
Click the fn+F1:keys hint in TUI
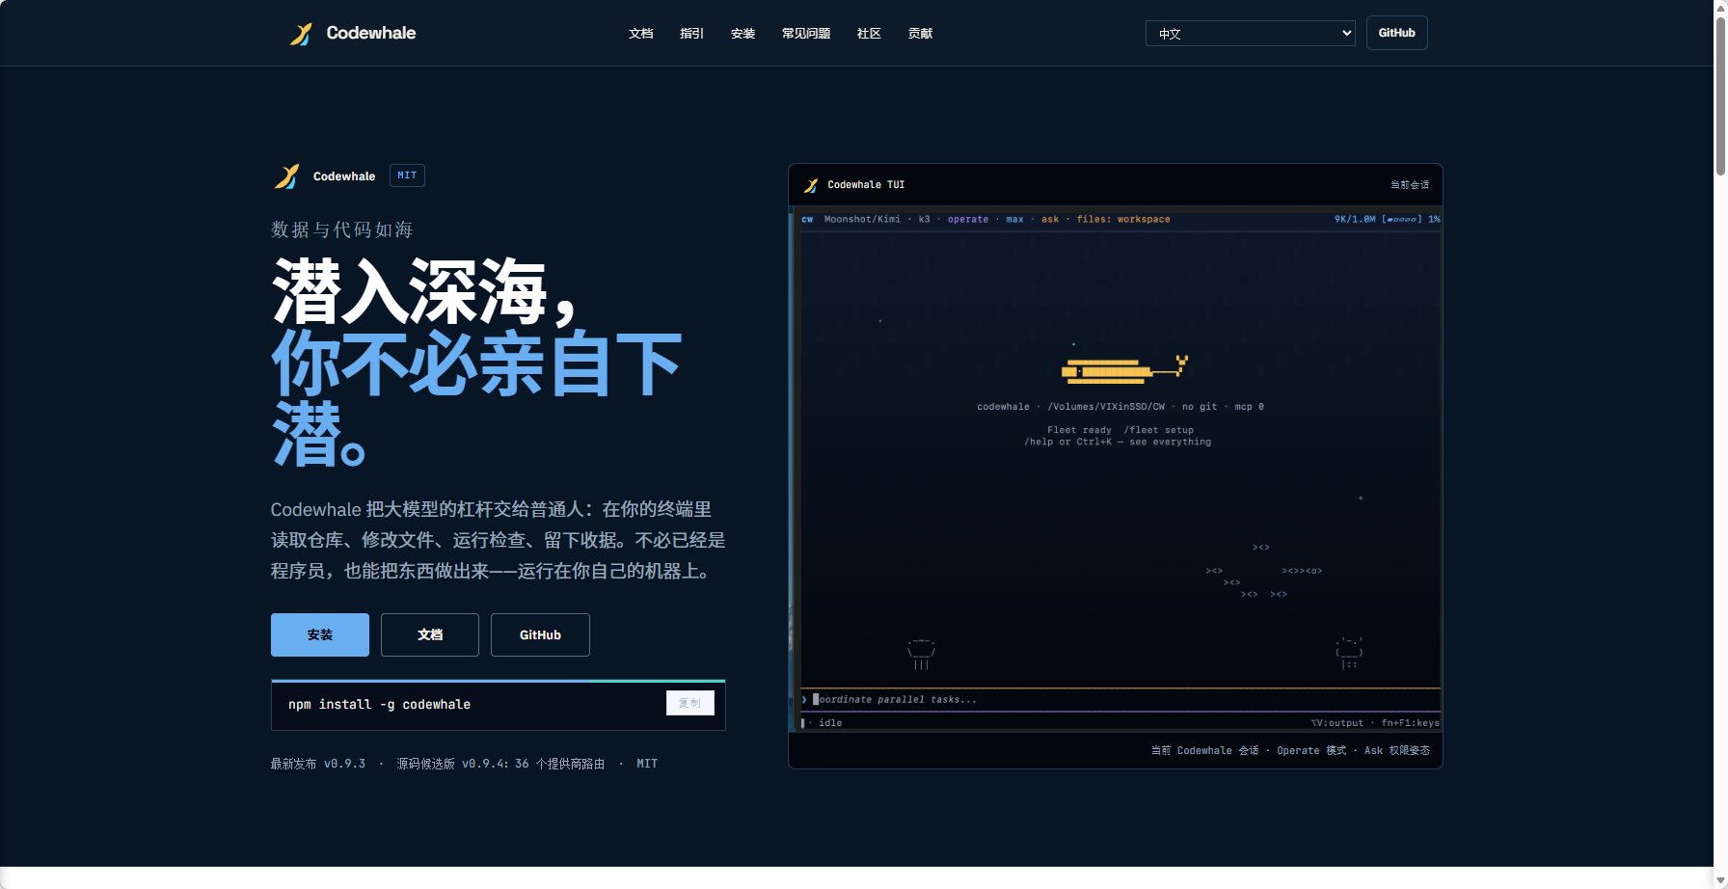pos(1410,723)
